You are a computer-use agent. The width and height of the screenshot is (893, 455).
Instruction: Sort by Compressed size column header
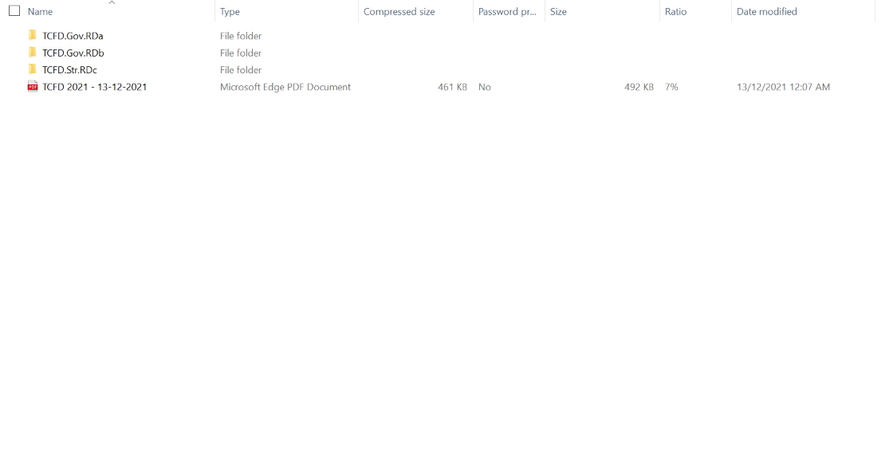click(x=399, y=11)
